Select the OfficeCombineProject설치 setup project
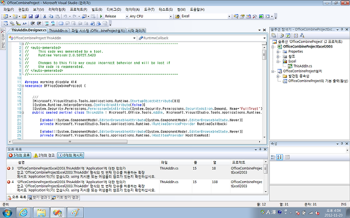 302,71
